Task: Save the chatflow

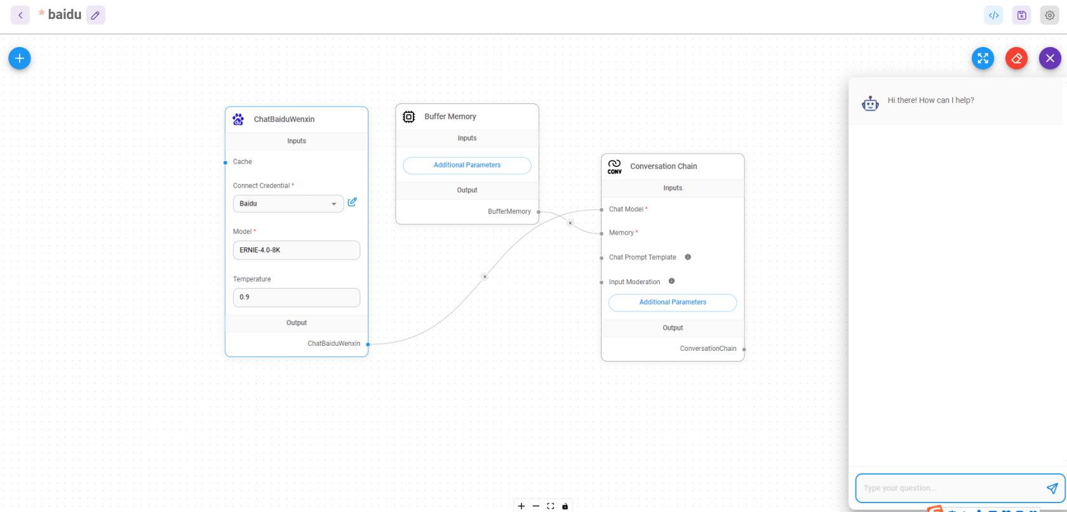Action: [1021, 15]
